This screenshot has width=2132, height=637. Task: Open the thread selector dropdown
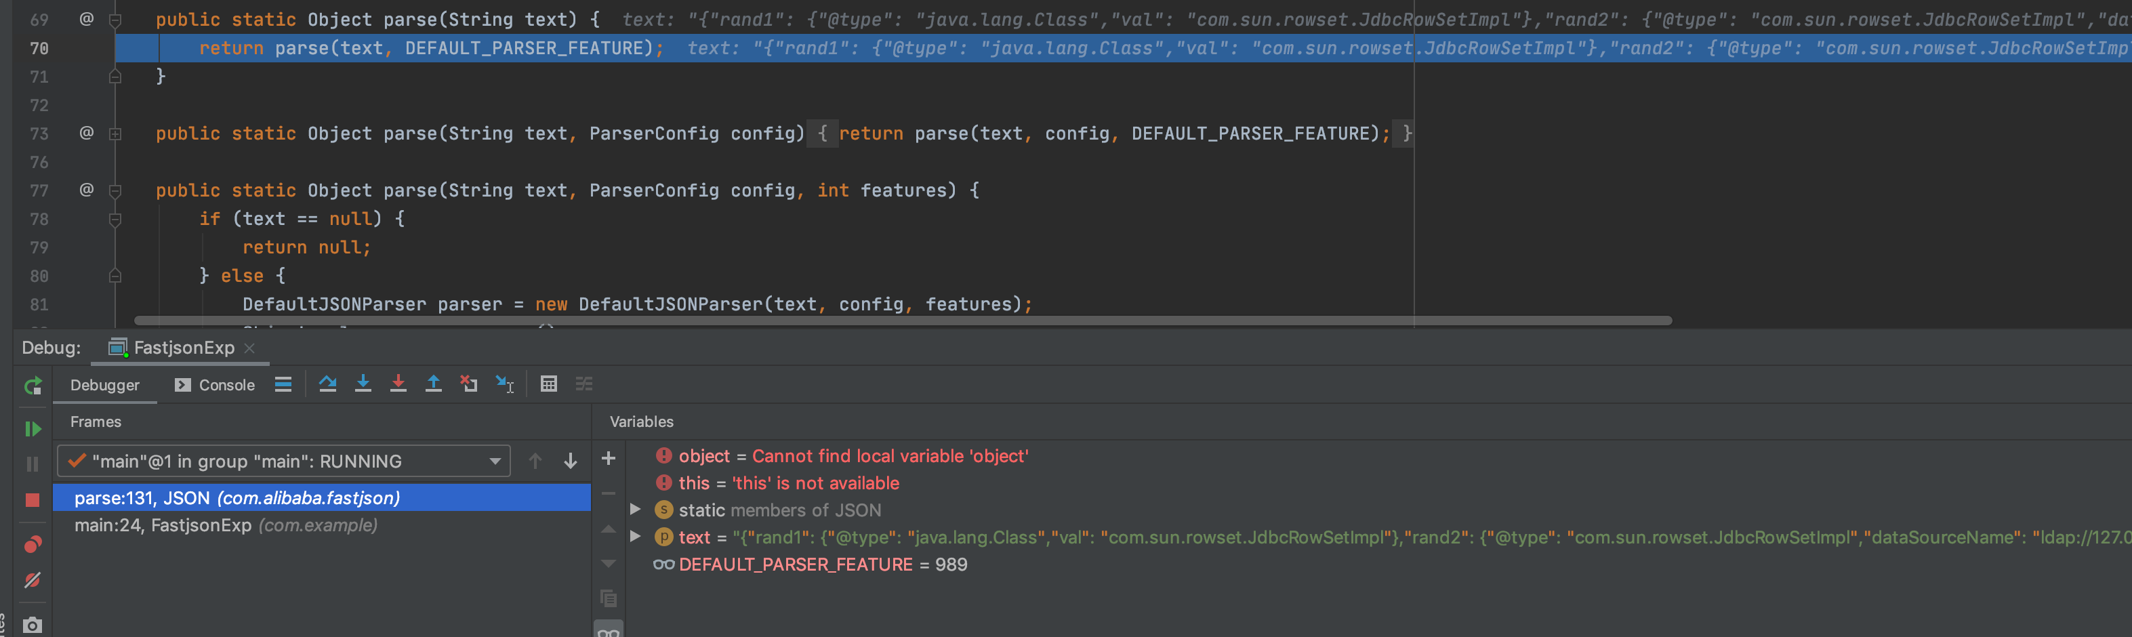pyautogui.click(x=283, y=461)
